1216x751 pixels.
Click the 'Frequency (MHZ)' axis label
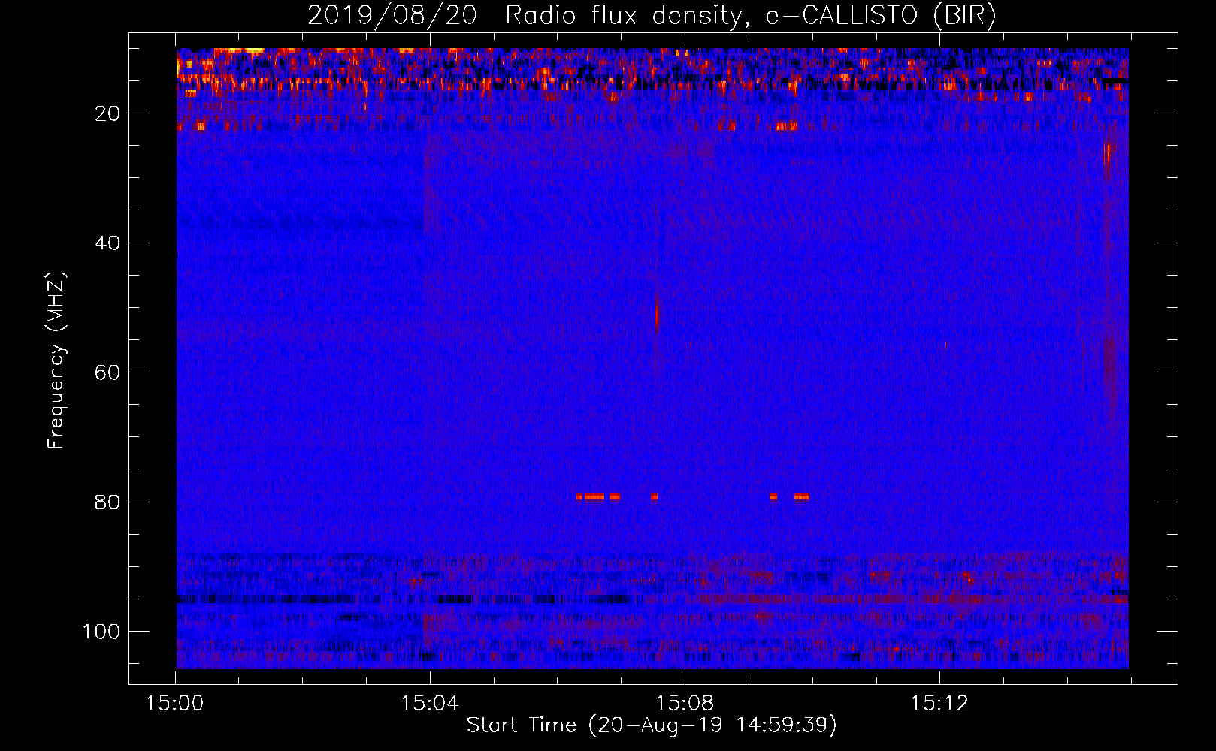[56, 360]
